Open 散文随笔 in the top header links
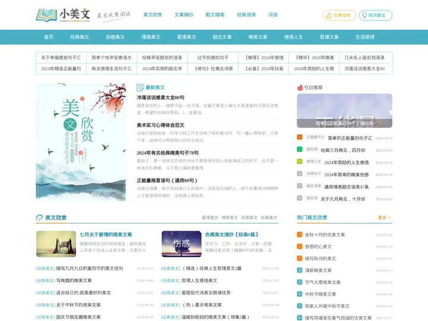The image size is (428, 321). (x=215, y=15)
